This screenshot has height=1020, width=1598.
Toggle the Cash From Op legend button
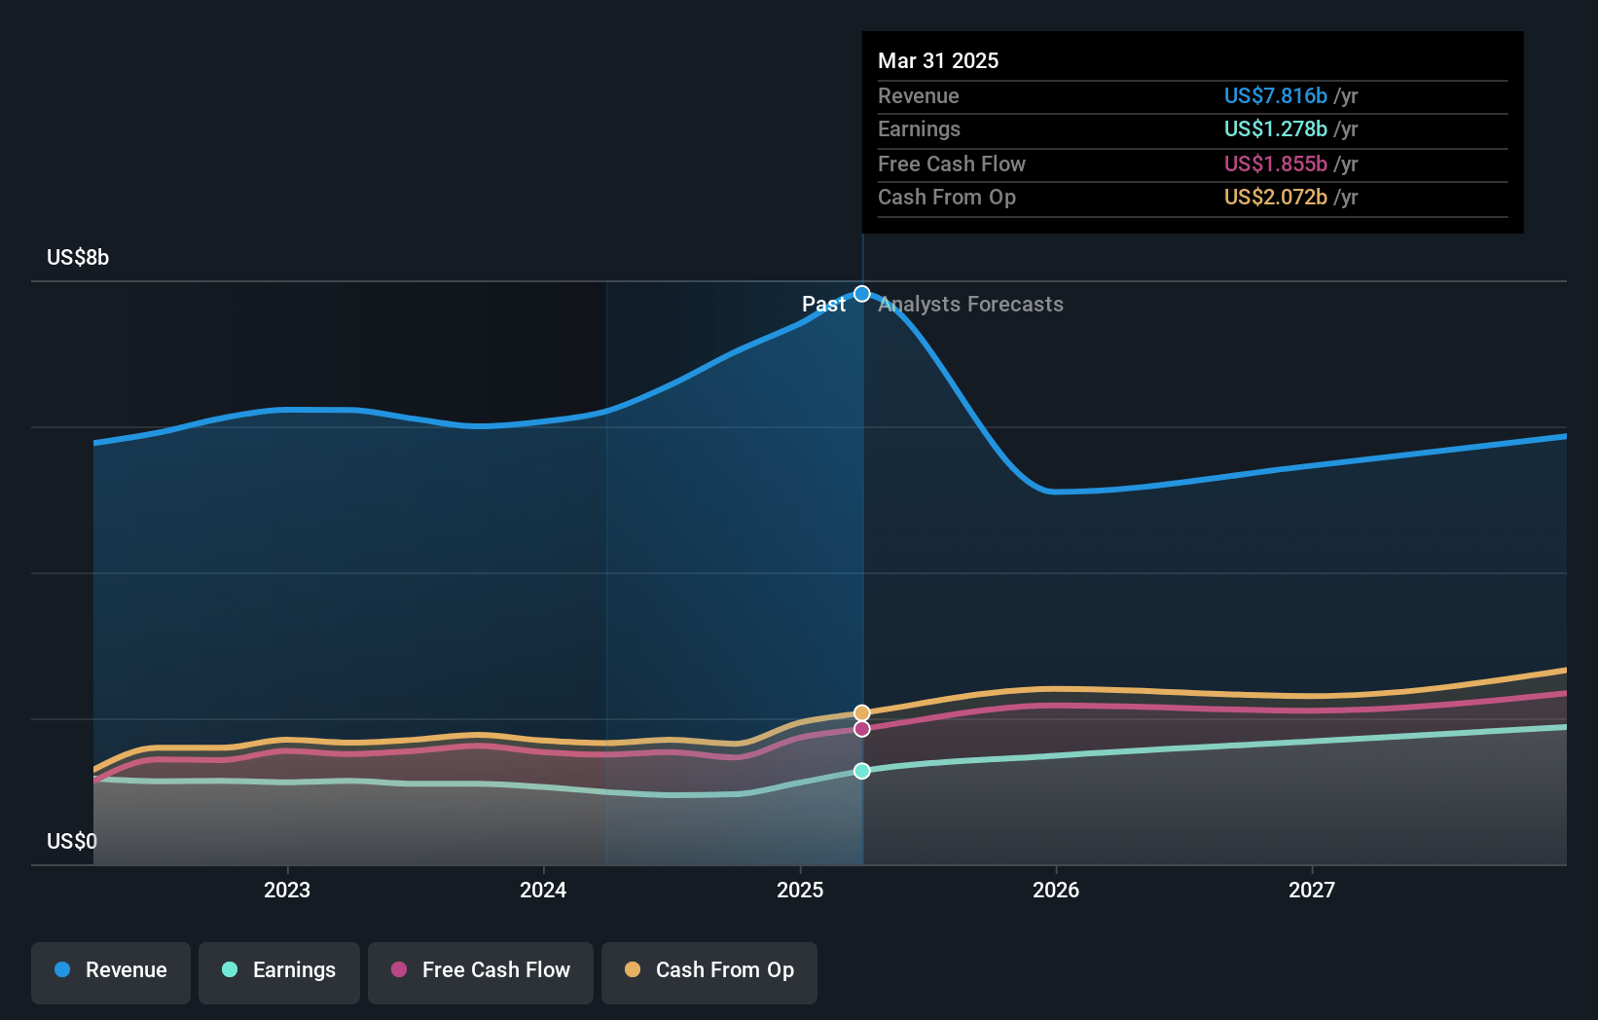point(709,972)
